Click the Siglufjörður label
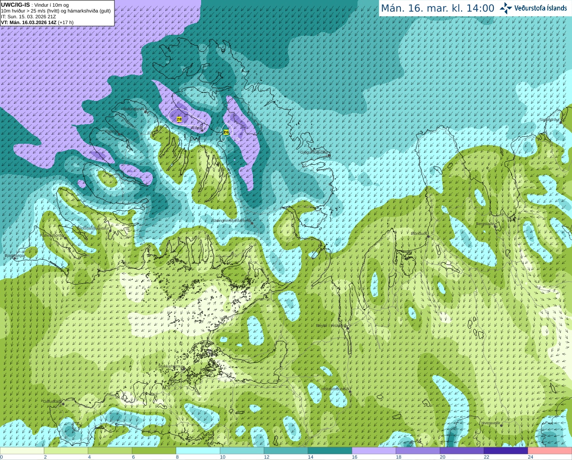The height and width of the screenshot is (460, 572). (x=549, y=120)
